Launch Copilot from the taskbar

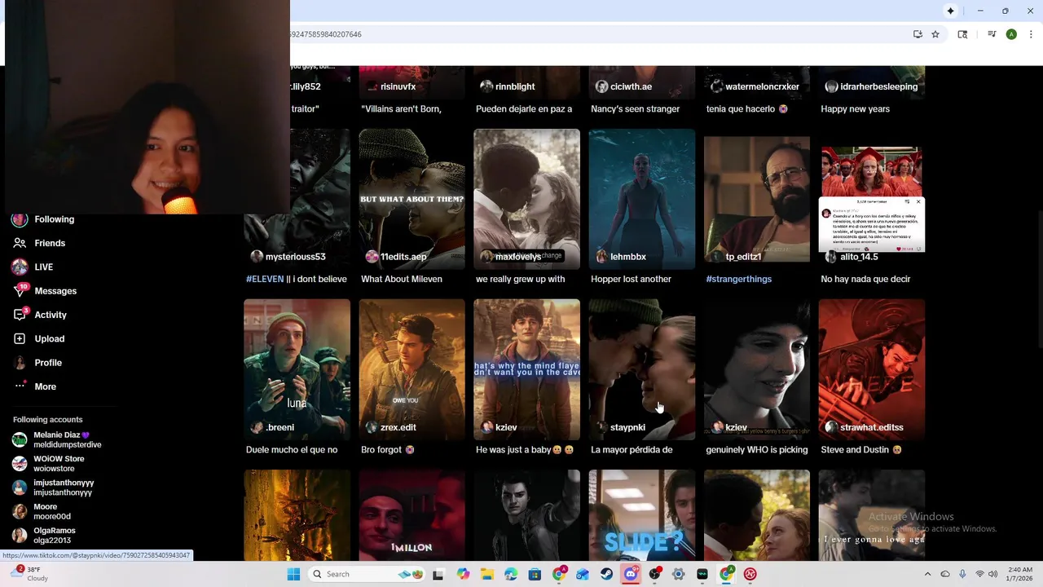[x=463, y=574]
